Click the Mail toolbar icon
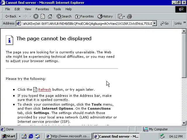Image resolution: width=187 pixels, height=140 pixels. tap(120, 16)
